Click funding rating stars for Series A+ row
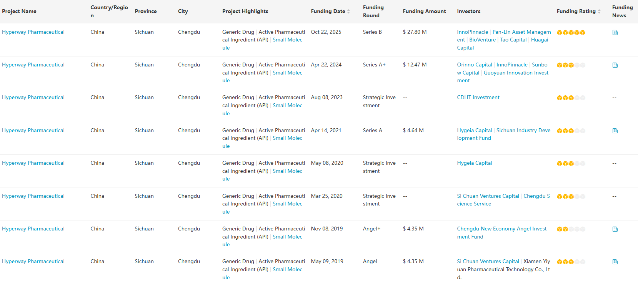Screen dimensions: 638x285 pyautogui.click(x=571, y=65)
